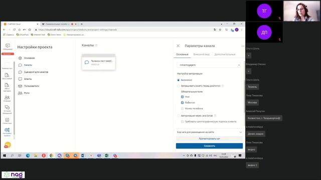This screenshot has width=321, height=180.
Task: Click the red status badge in sidebar
Action: [8, 54]
